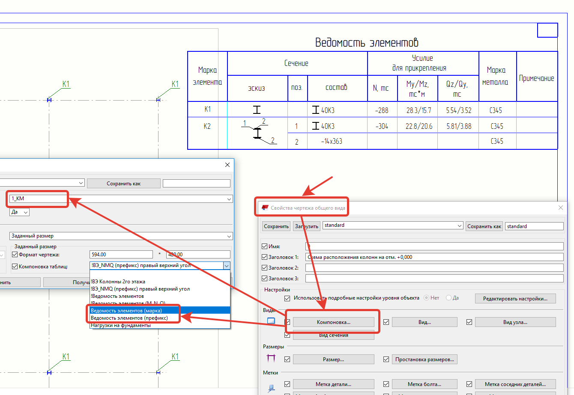Open the Метка болта... settings button
The image size is (574, 395).
coord(424,384)
